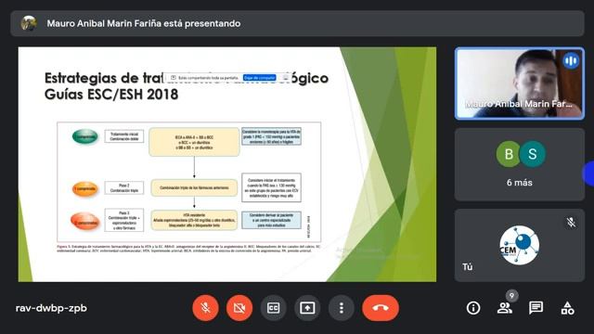The image size is (594, 334).
Task: Open meeting details info icon
Action: [473, 308]
